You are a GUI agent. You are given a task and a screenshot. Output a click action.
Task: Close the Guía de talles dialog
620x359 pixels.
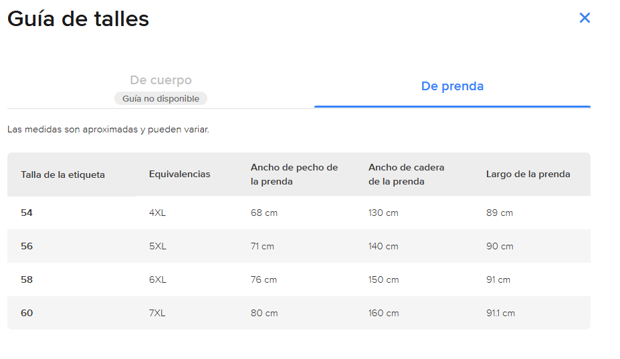pos(585,18)
